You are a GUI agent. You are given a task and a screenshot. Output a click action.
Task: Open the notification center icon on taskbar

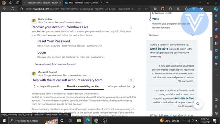pos(214,121)
